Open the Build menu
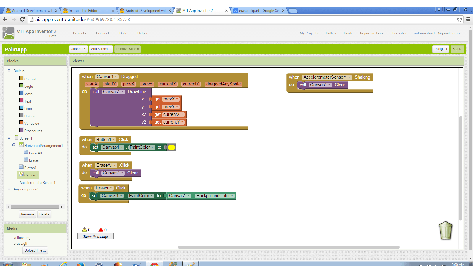473x266 pixels. tap(124, 33)
